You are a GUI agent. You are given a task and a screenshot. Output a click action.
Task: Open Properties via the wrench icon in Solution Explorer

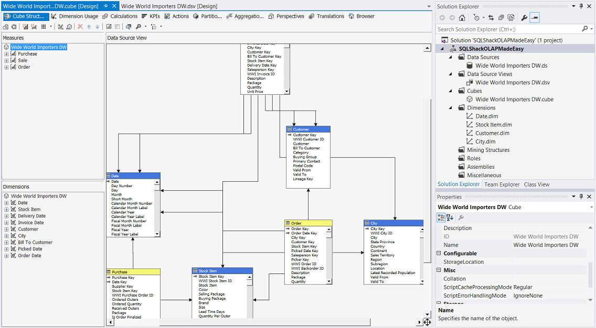(524, 18)
